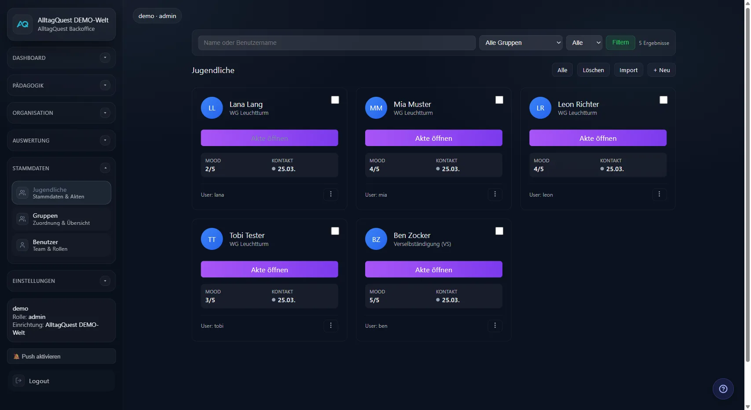The width and height of the screenshot is (751, 410).
Task: Select the checkbox on Tobi Tester's card
Action: point(335,231)
